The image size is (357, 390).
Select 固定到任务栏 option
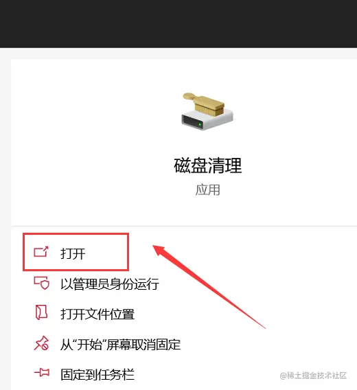[x=97, y=374]
